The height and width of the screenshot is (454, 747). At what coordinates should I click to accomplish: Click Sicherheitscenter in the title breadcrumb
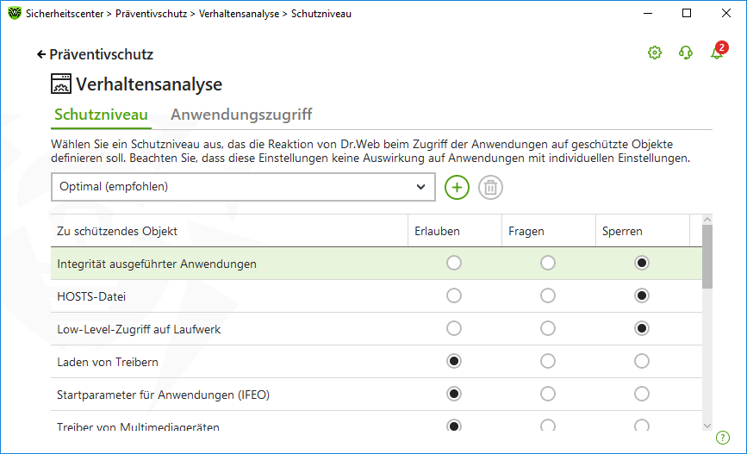(65, 14)
